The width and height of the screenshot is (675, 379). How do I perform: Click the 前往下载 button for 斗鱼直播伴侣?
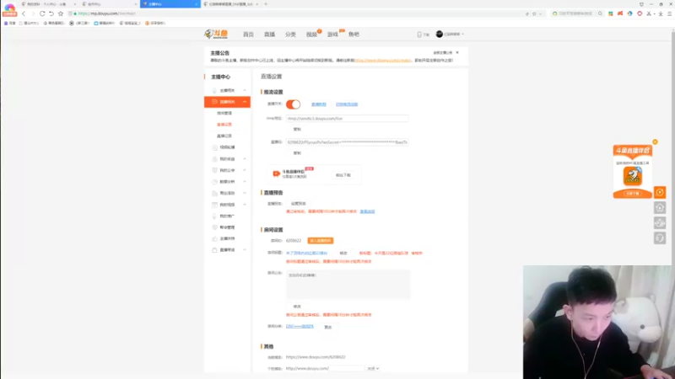(x=343, y=175)
